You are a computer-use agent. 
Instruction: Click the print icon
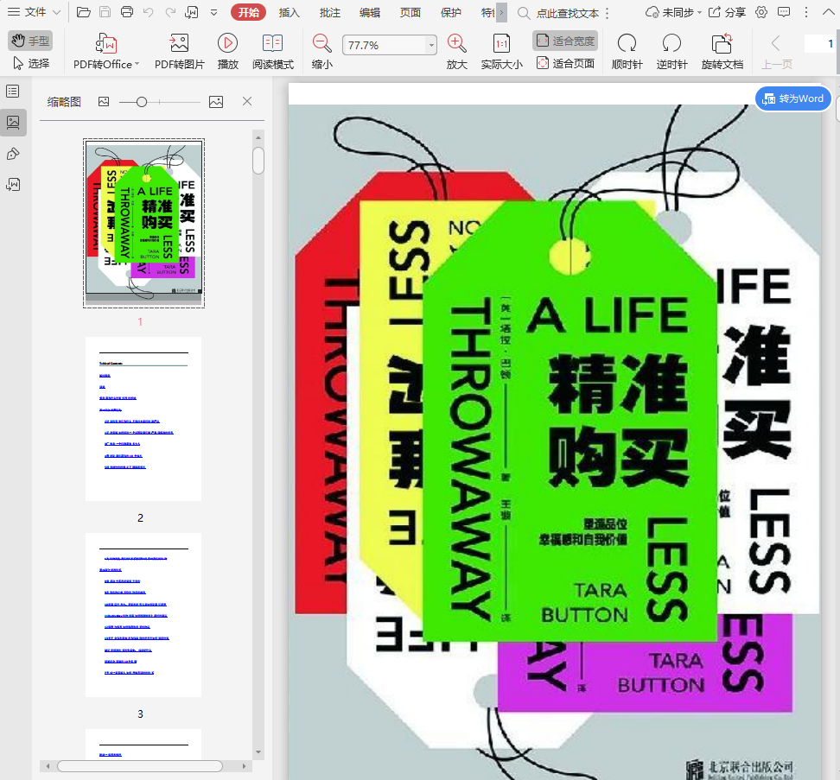tap(127, 12)
